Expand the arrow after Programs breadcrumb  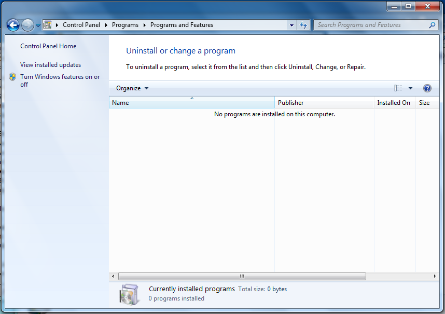click(145, 25)
